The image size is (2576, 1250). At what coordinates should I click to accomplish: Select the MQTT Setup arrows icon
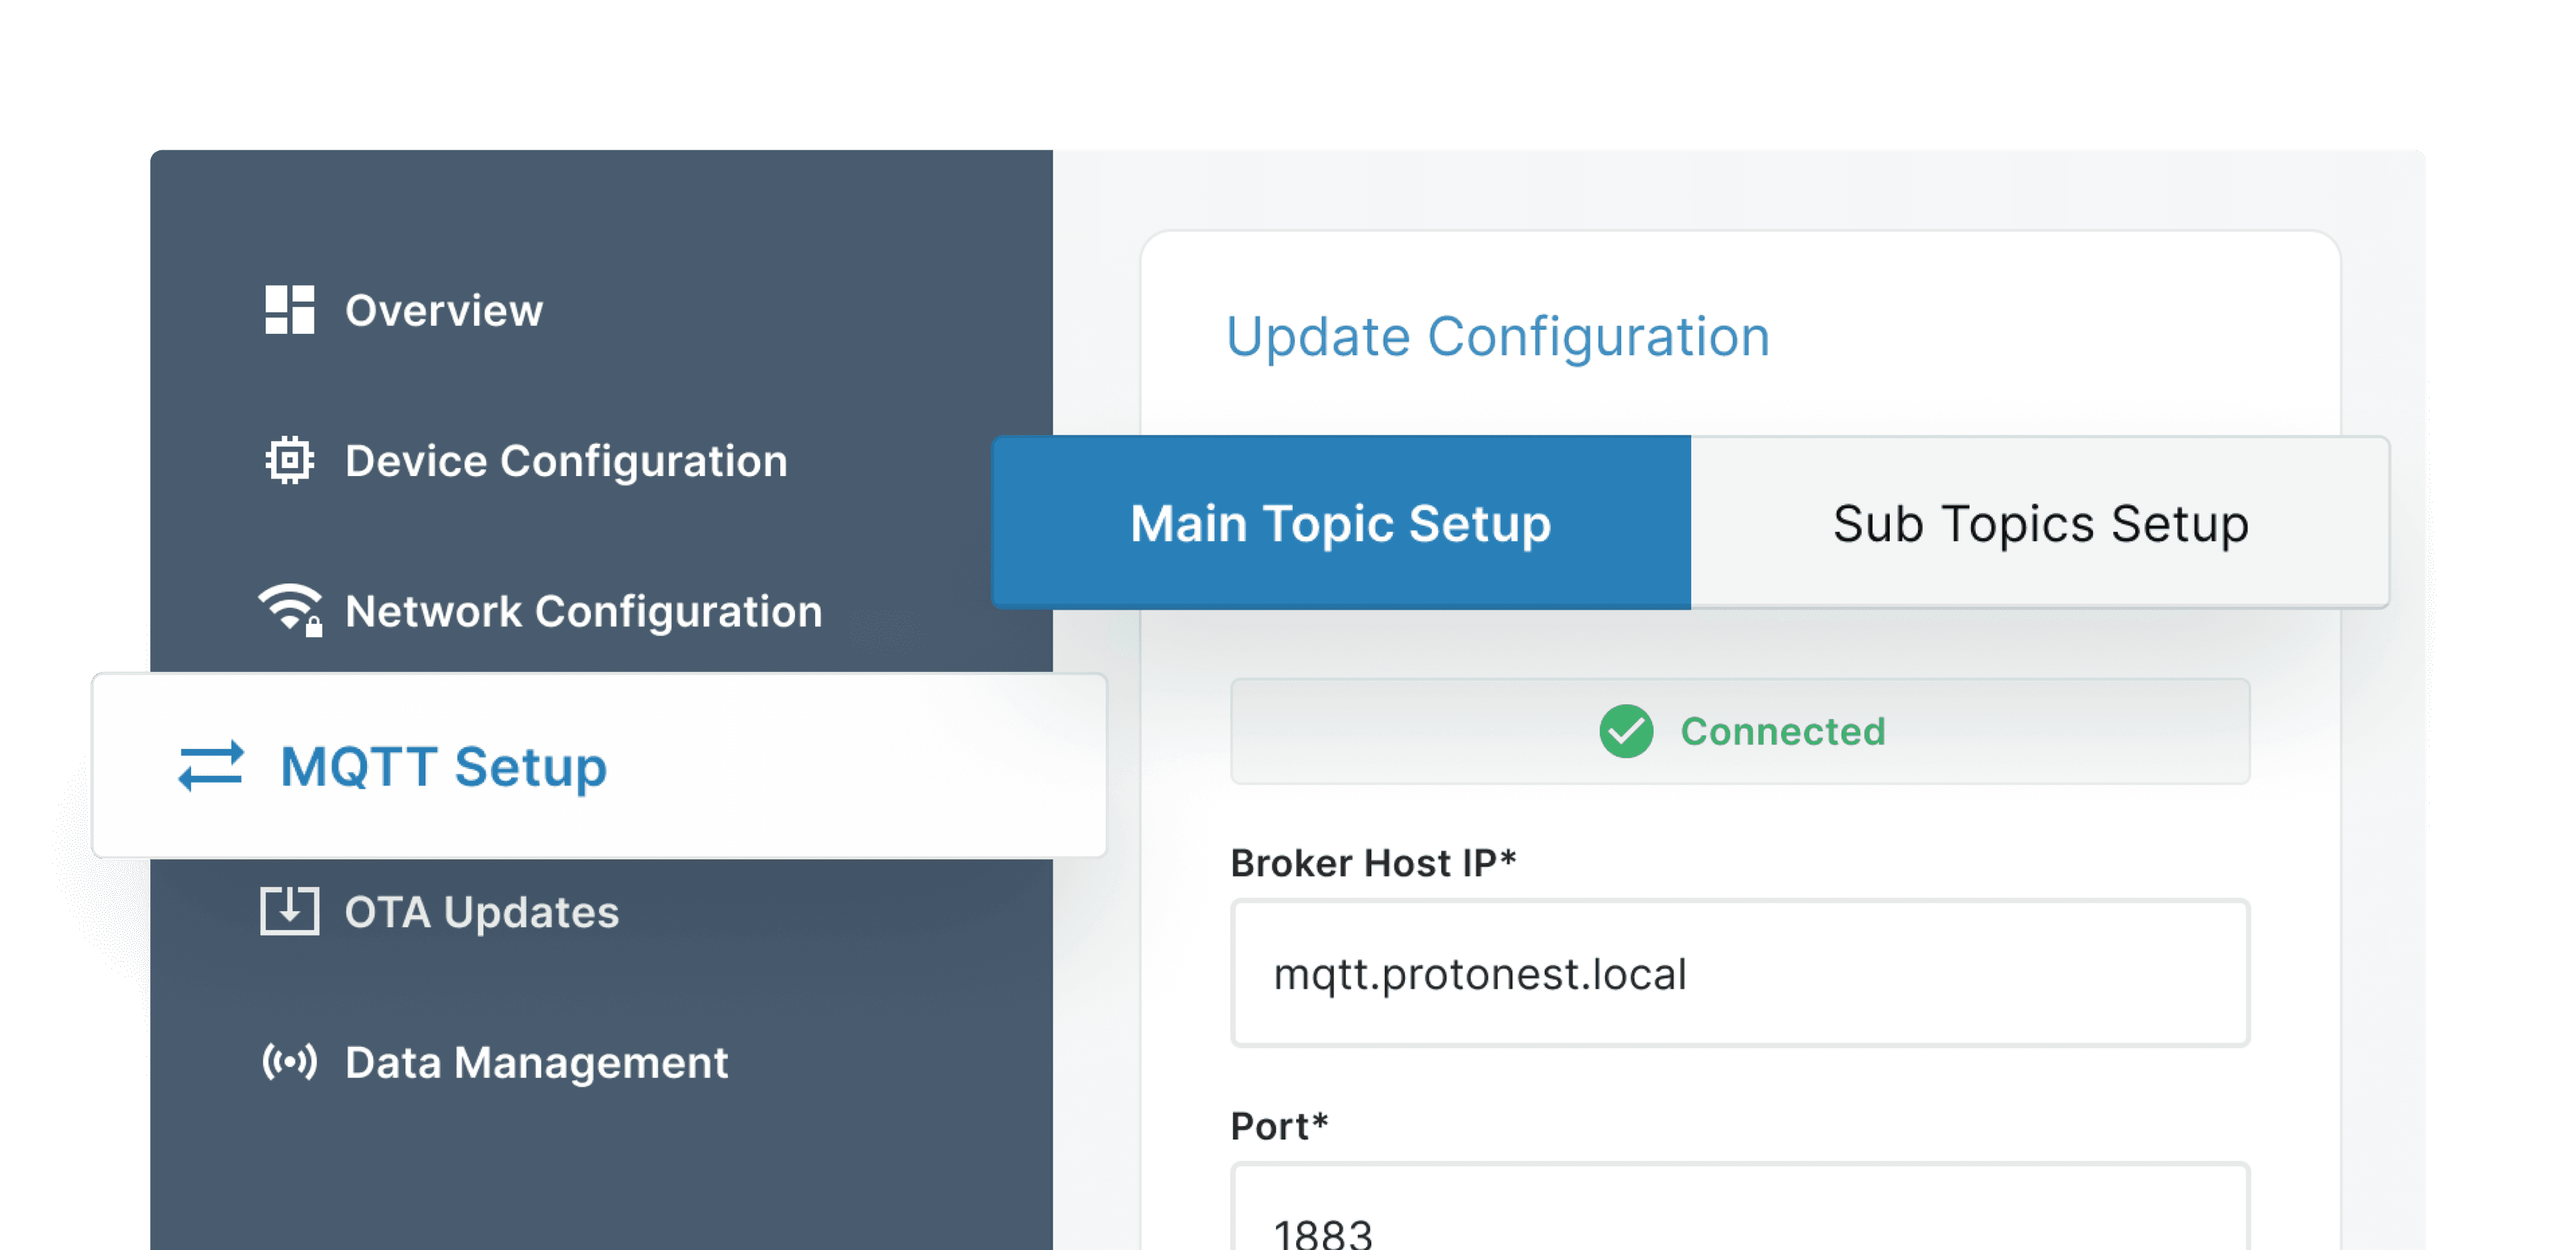click(210, 767)
